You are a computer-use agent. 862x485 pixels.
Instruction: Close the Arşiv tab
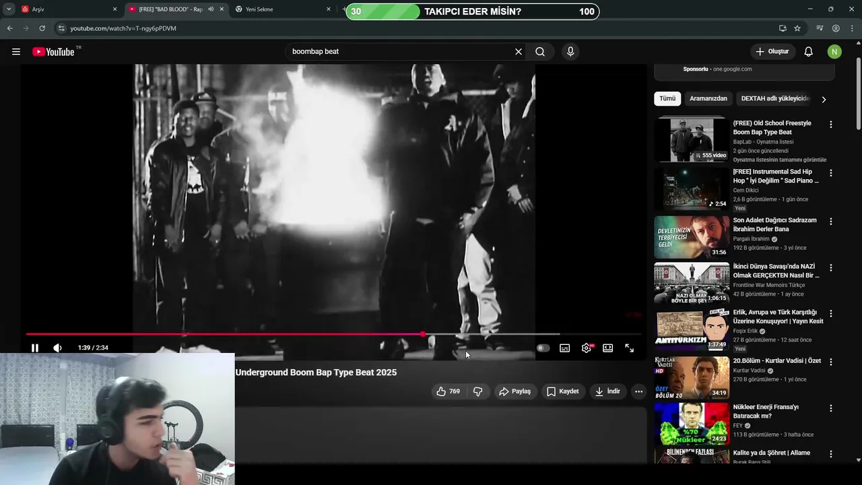click(x=114, y=9)
